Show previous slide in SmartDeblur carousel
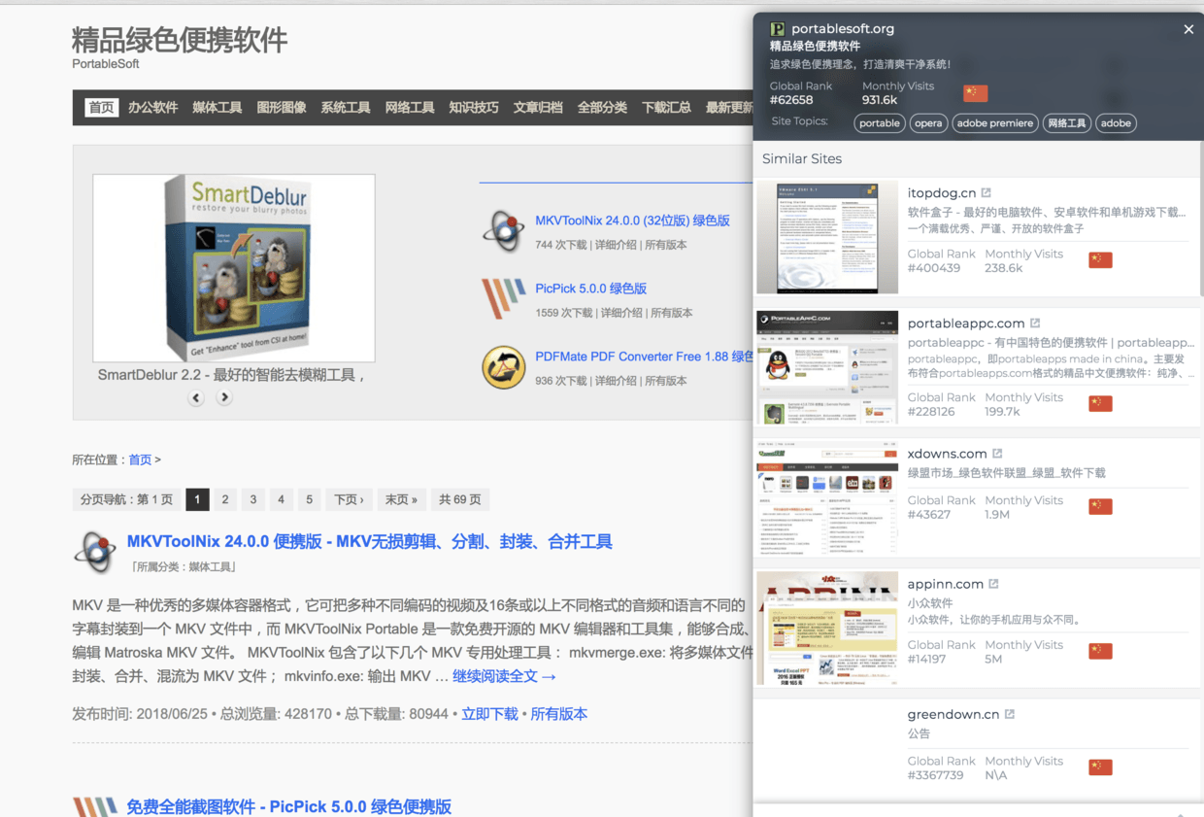This screenshot has width=1204, height=817. (196, 397)
